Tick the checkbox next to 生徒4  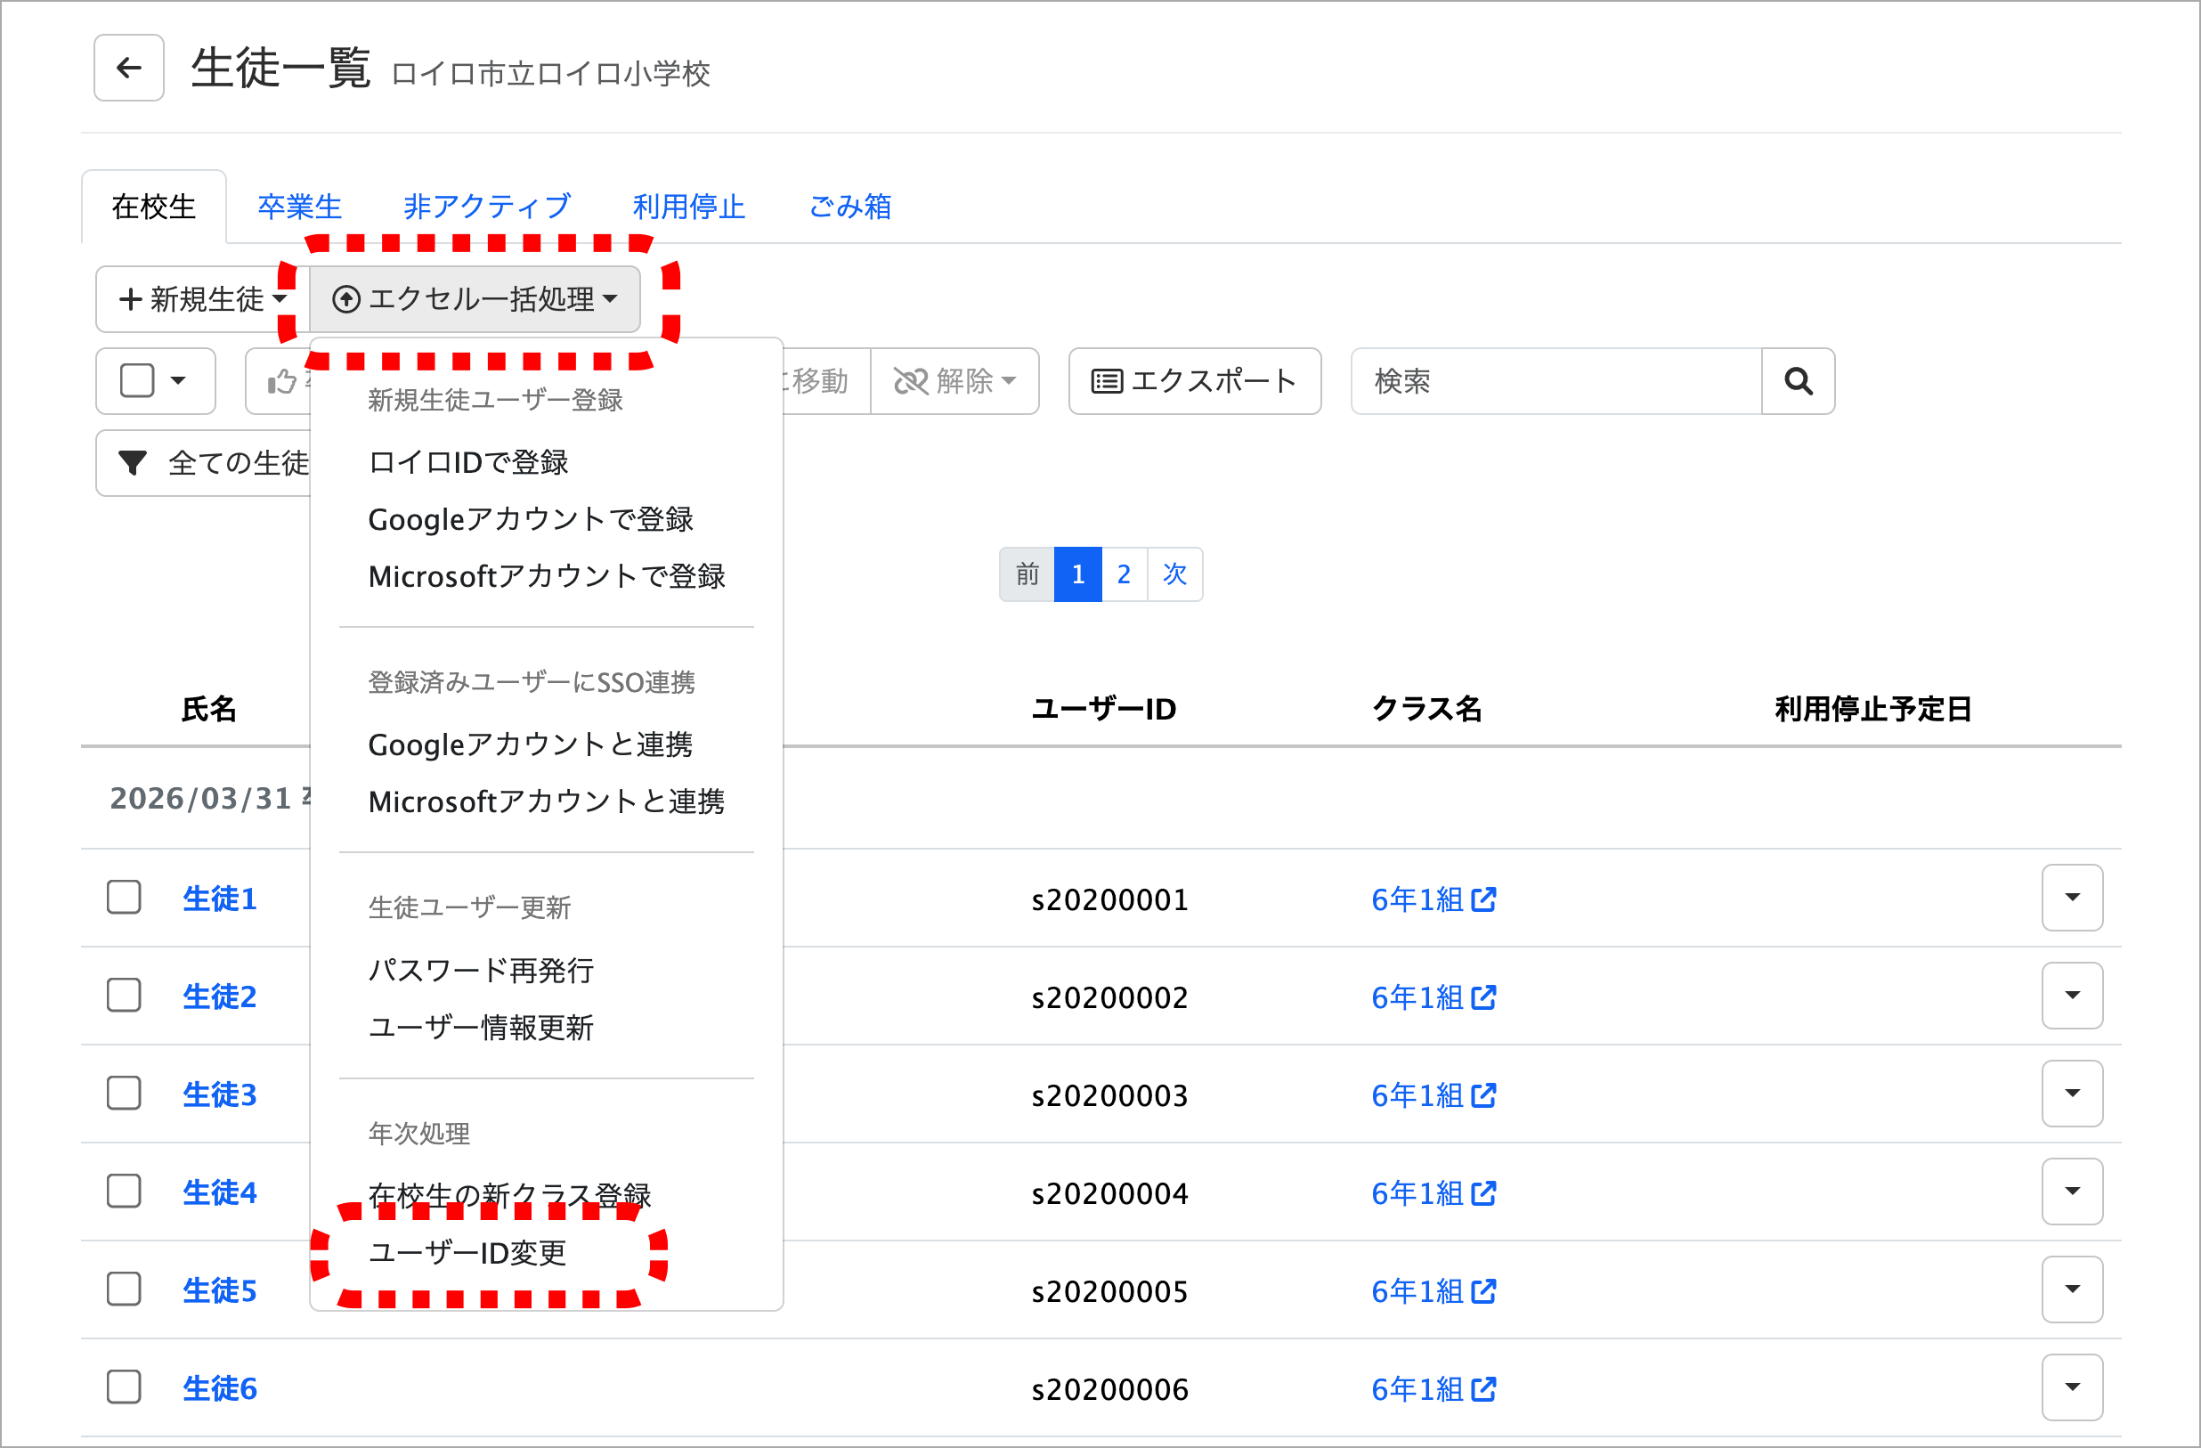point(124,1192)
